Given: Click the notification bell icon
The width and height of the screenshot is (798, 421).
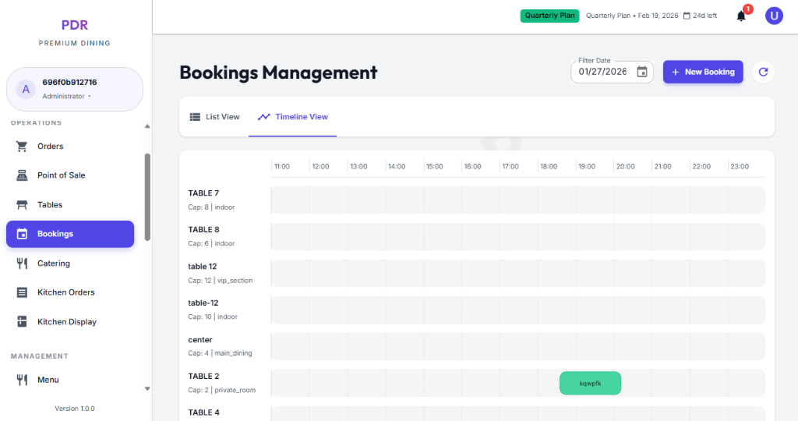Looking at the screenshot, I should pos(741,16).
